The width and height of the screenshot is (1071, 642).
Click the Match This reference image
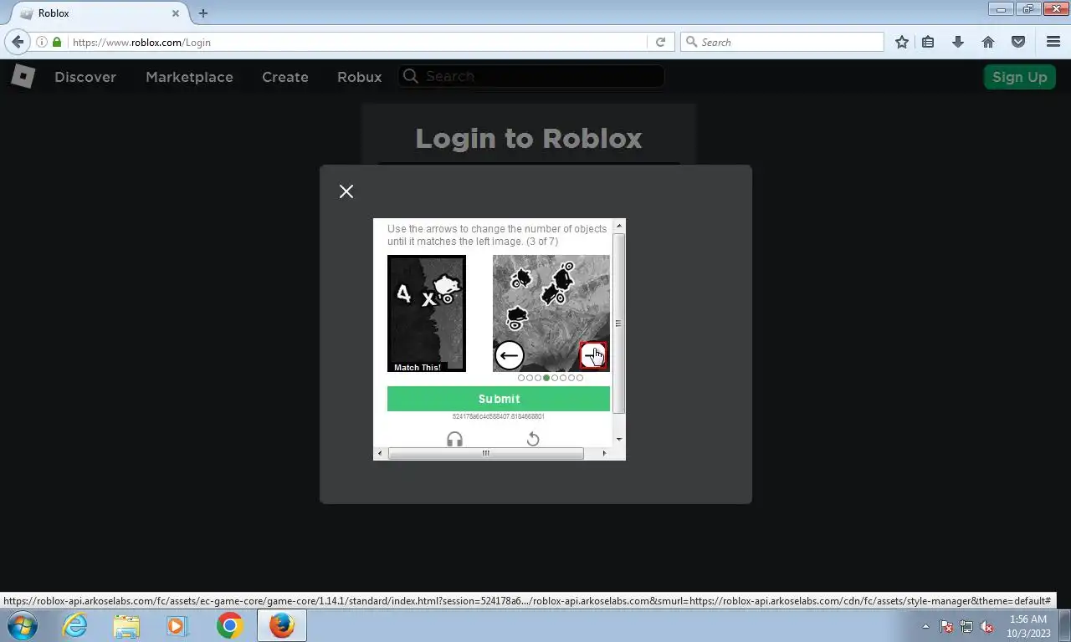click(x=427, y=313)
